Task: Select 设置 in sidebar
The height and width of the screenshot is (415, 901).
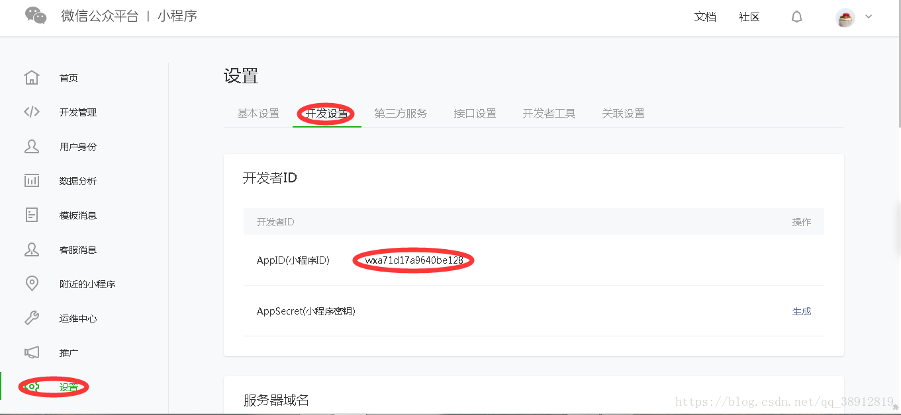Action: pos(69,387)
